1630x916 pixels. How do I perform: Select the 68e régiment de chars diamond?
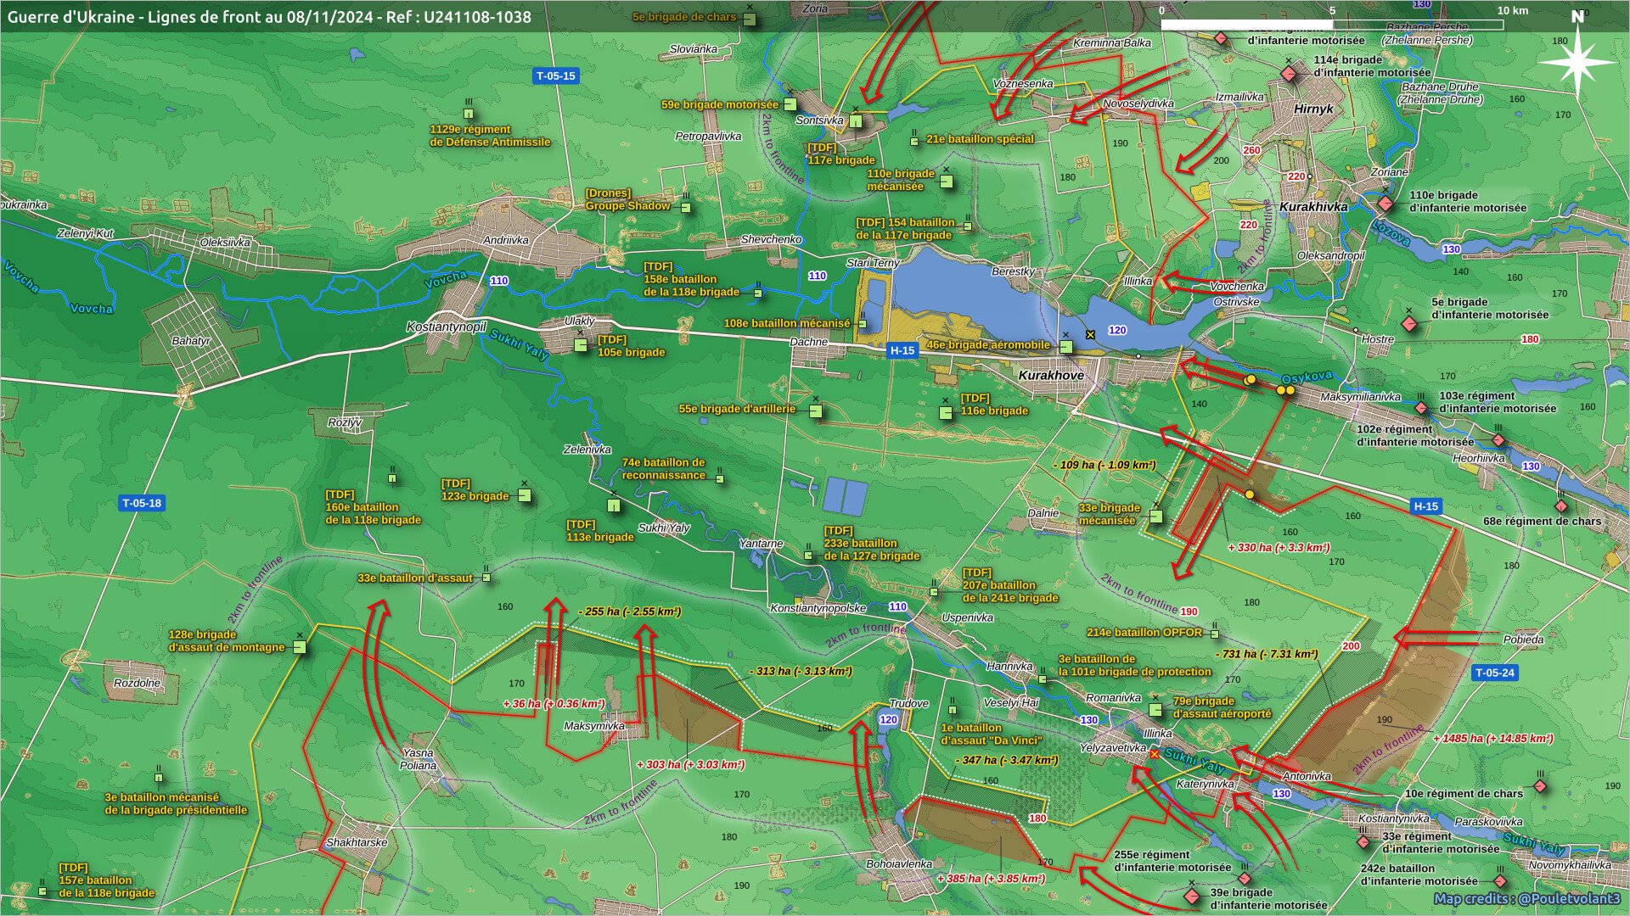tap(1561, 506)
